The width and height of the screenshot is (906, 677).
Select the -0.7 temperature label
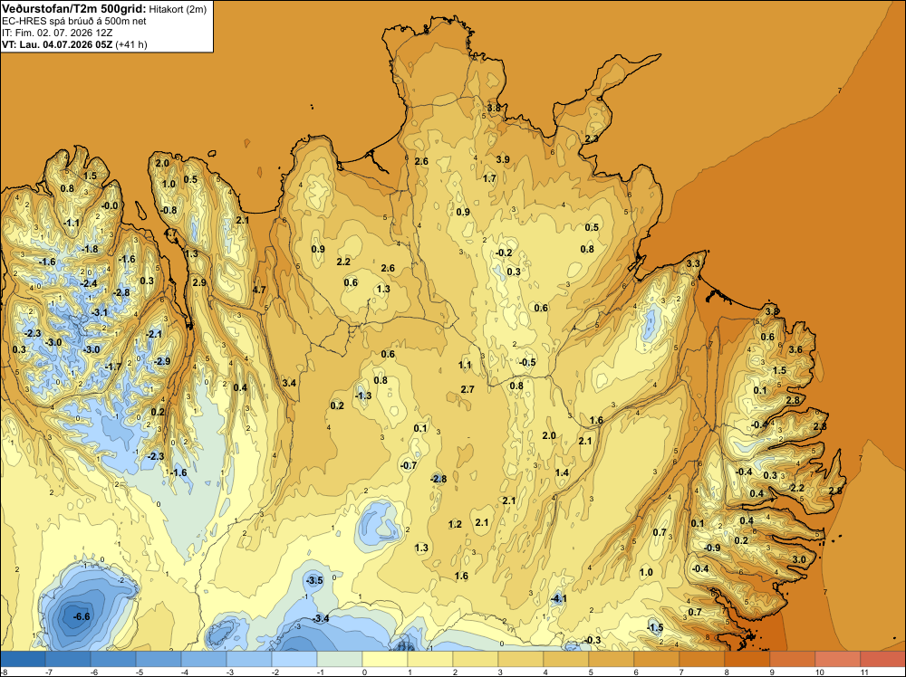tap(409, 465)
